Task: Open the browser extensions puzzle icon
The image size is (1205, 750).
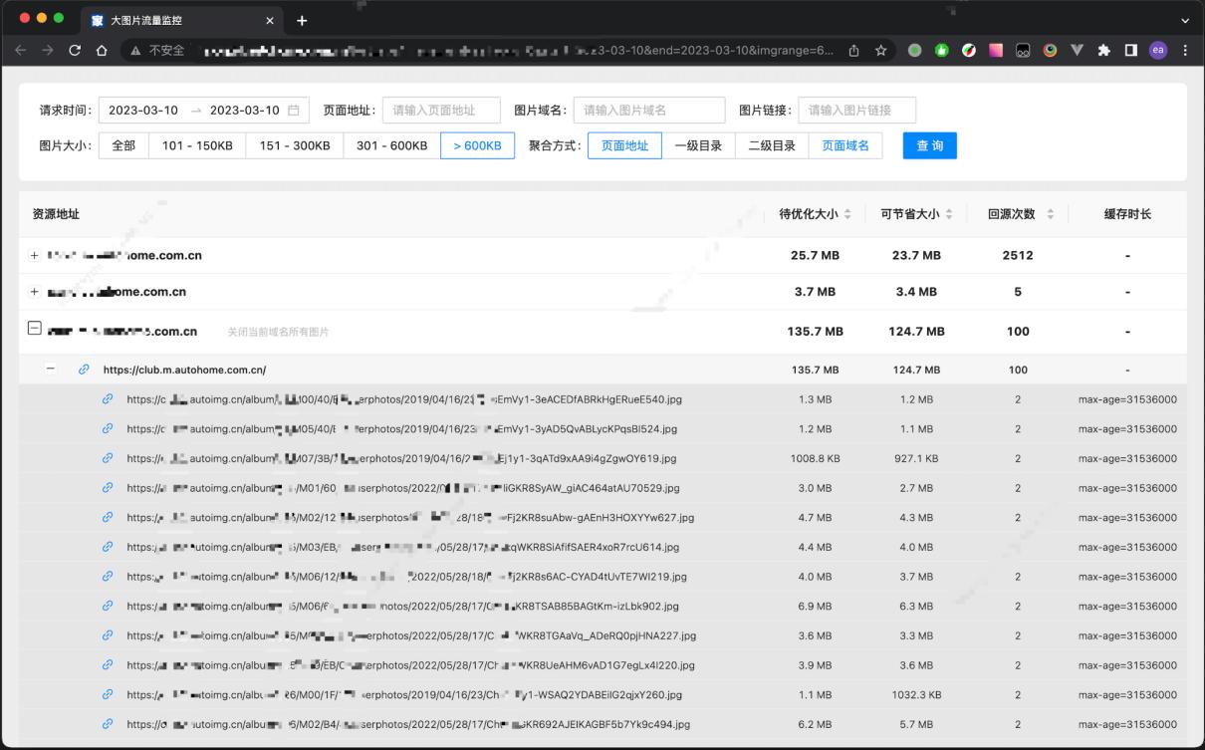Action: pyautogui.click(x=1103, y=51)
